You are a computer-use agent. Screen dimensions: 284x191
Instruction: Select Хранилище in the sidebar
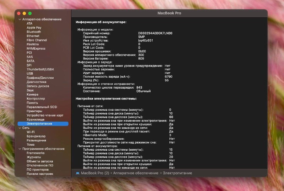pyautogui.click(x=35, y=119)
